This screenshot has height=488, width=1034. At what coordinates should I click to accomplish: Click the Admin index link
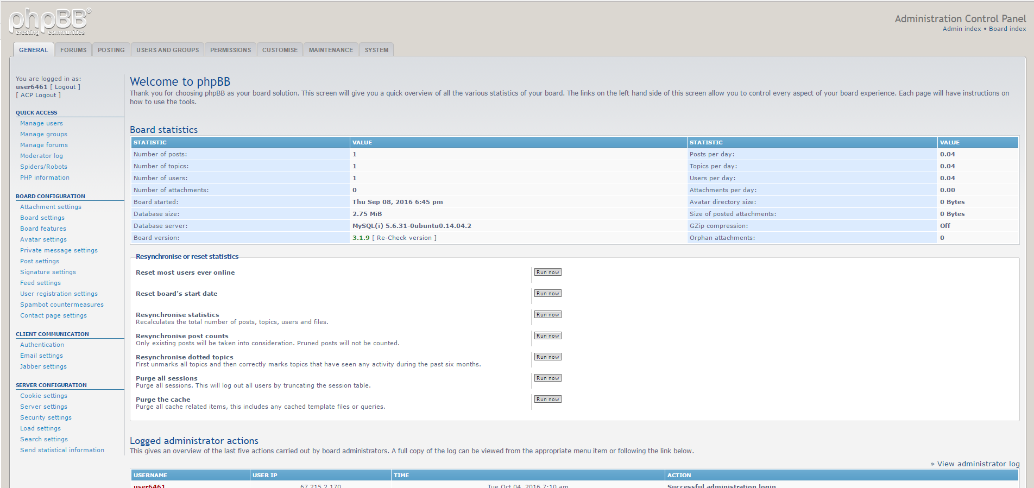(962, 29)
